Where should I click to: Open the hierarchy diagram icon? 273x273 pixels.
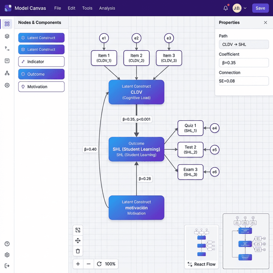point(7,73)
